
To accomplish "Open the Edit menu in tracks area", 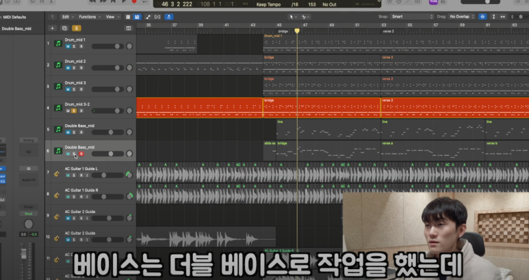I will [x=66, y=16].
